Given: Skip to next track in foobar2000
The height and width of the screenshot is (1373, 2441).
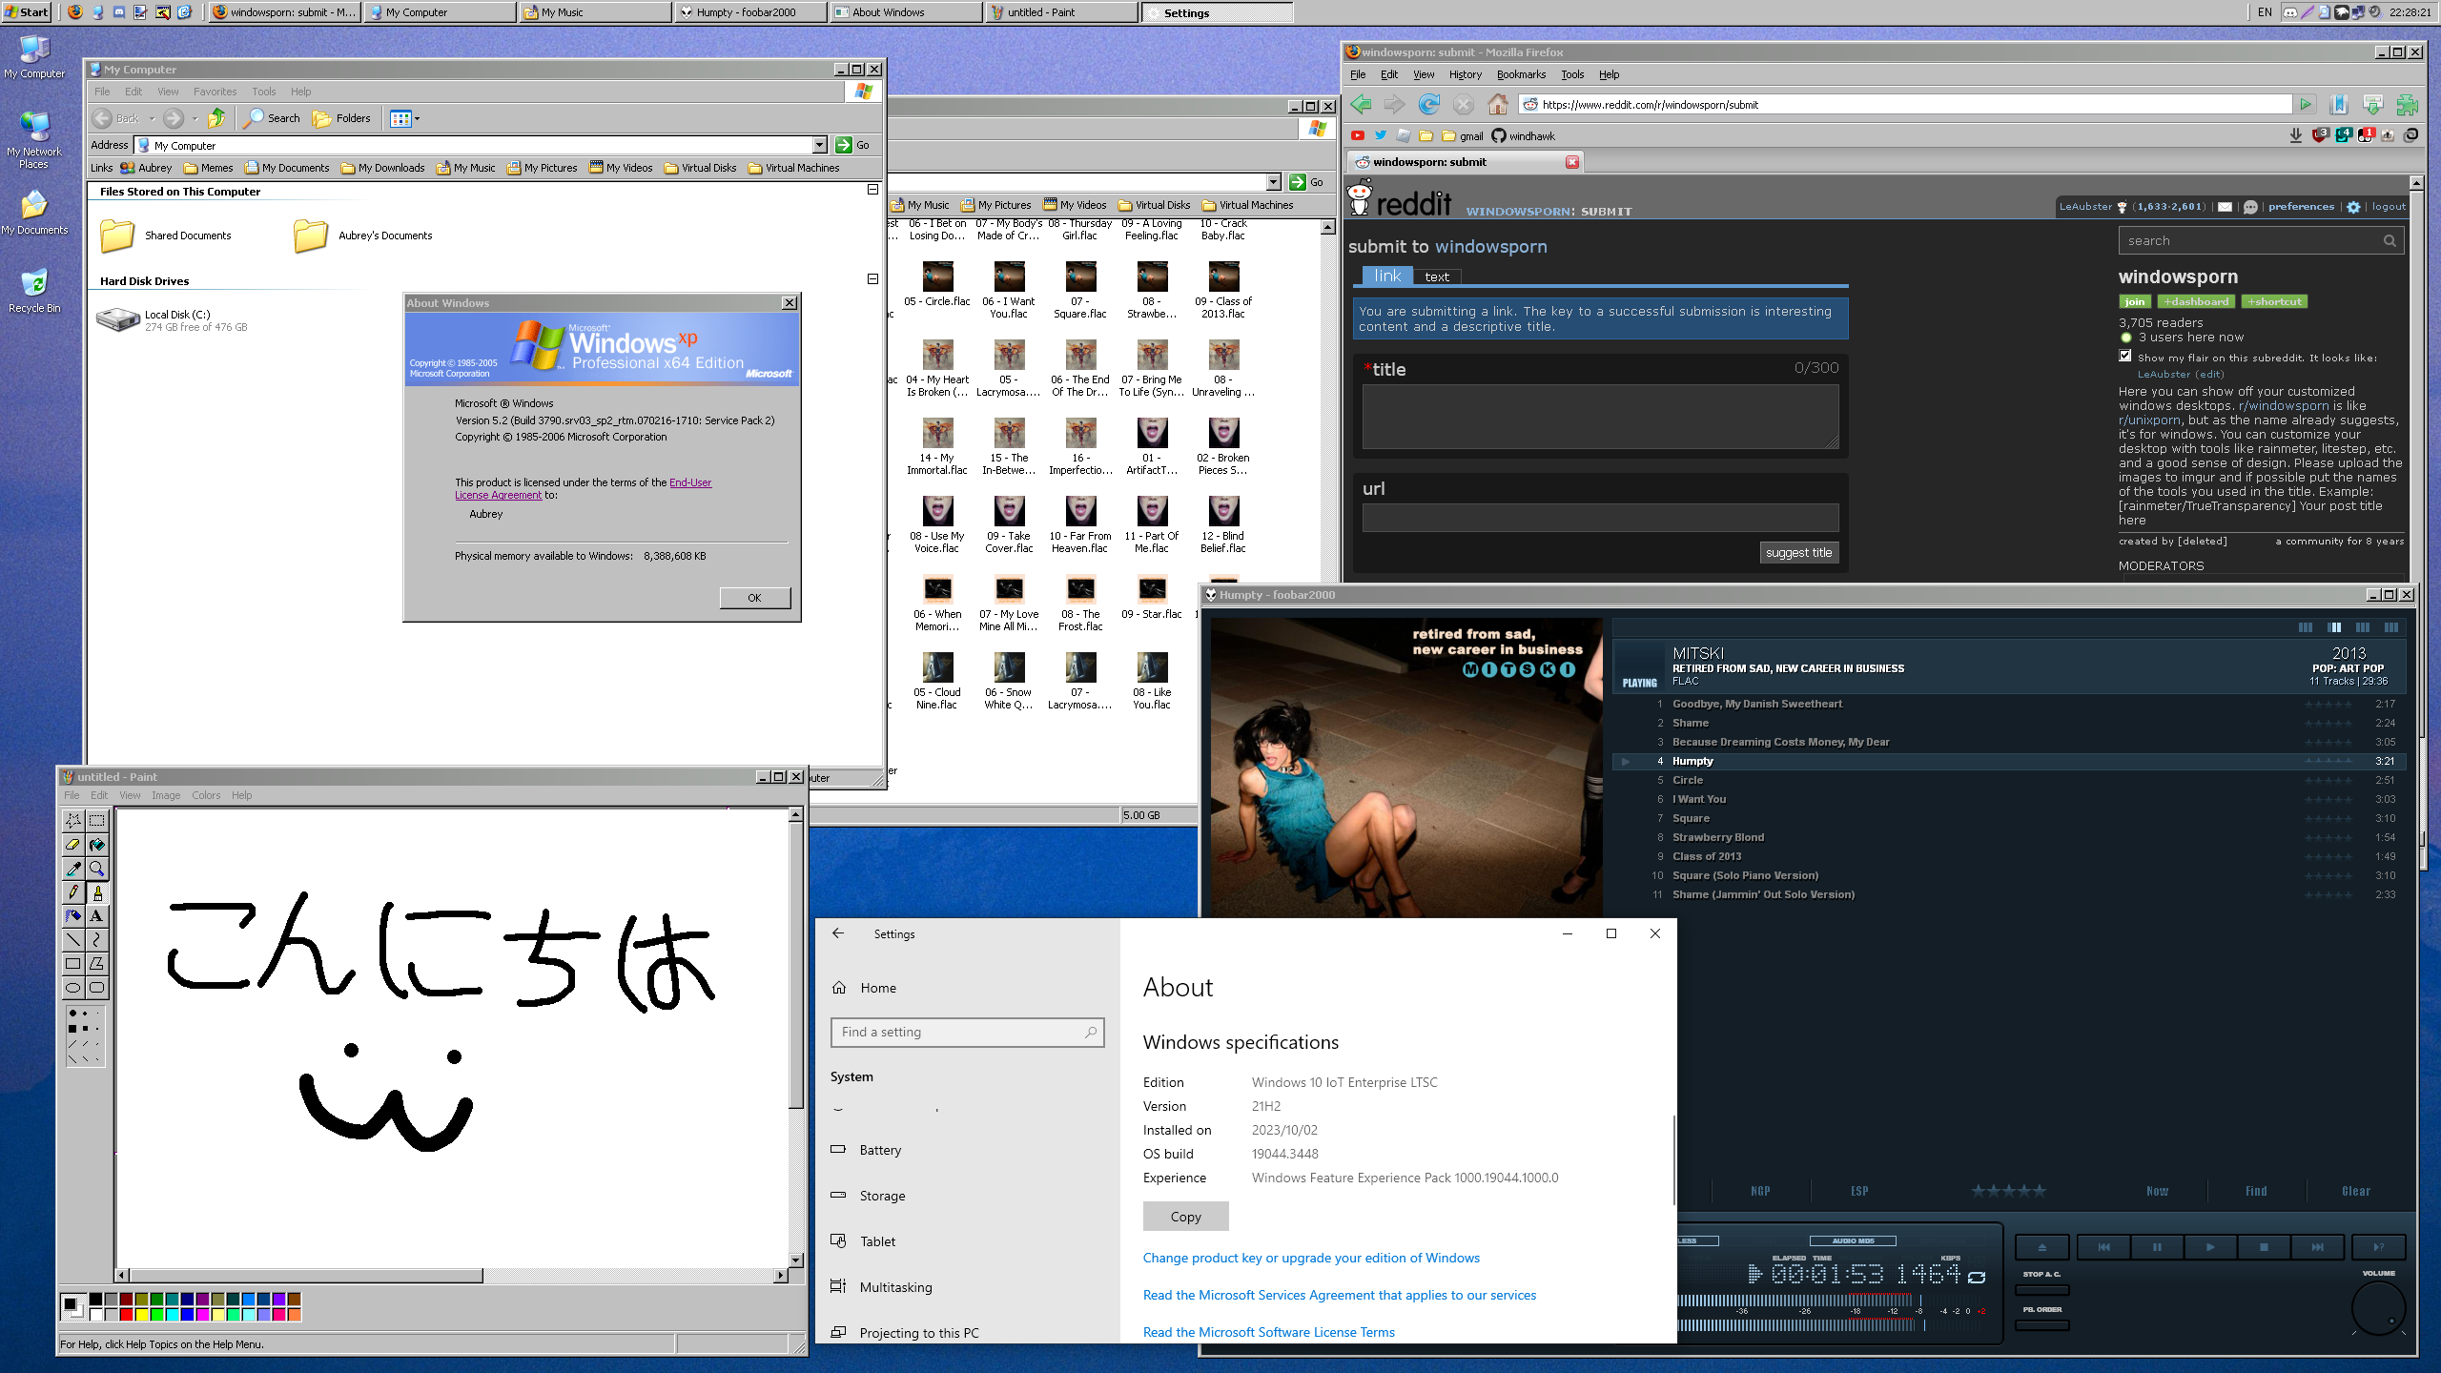Looking at the screenshot, I should pos(2317,1247).
